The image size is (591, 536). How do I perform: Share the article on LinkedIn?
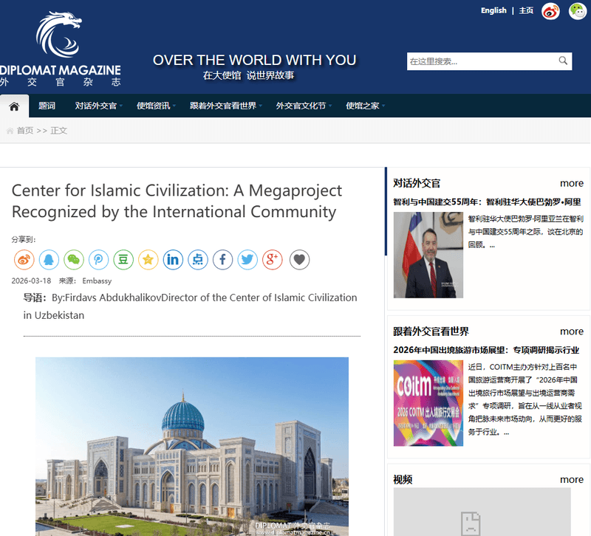point(173,260)
